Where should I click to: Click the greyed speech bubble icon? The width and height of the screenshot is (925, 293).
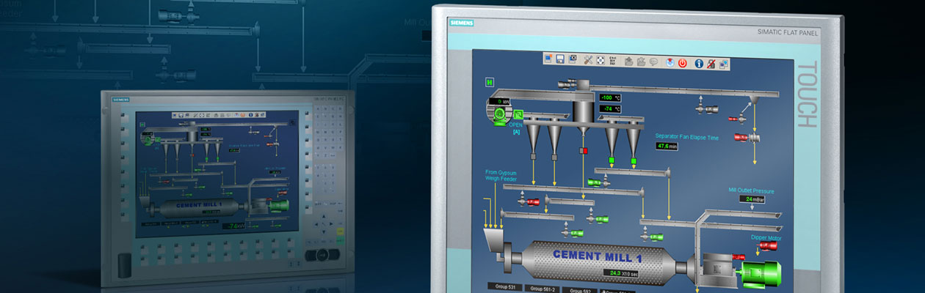[653, 62]
